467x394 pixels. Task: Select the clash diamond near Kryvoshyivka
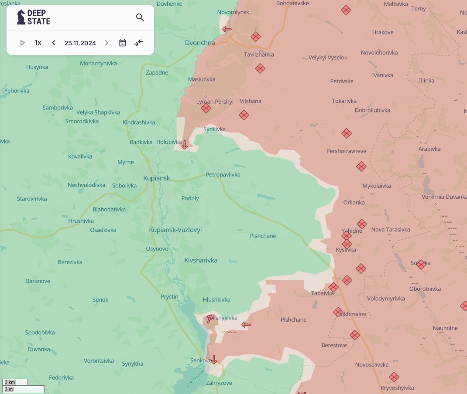(394, 378)
